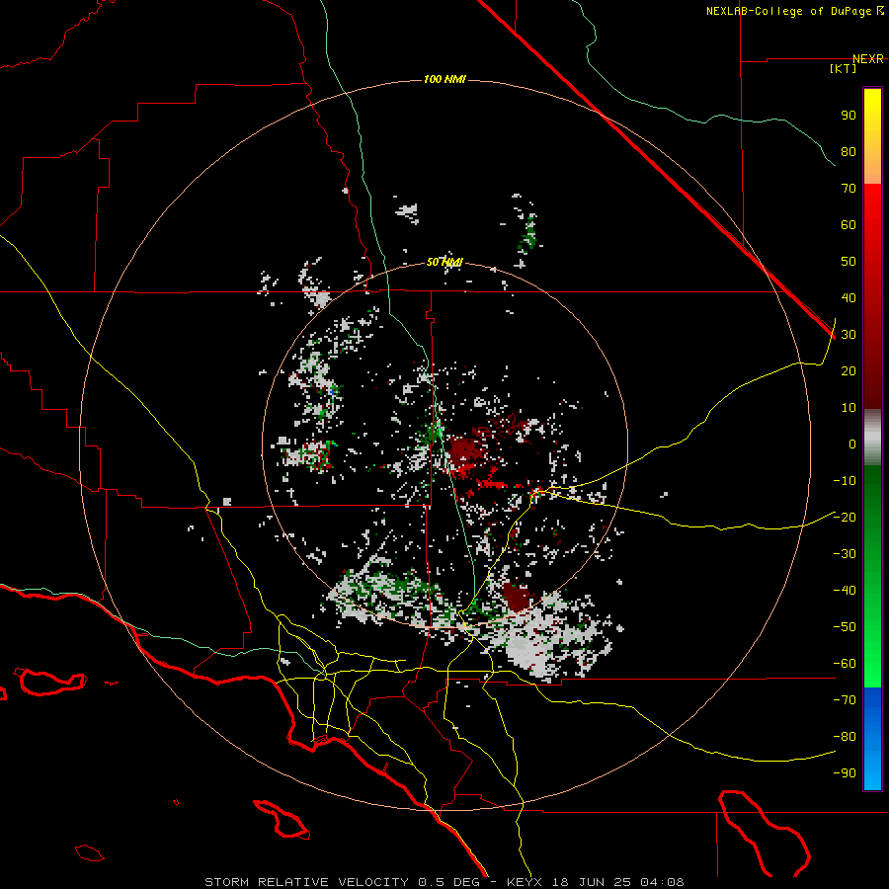Click the 70 value on the velocity scale

coord(849,189)
